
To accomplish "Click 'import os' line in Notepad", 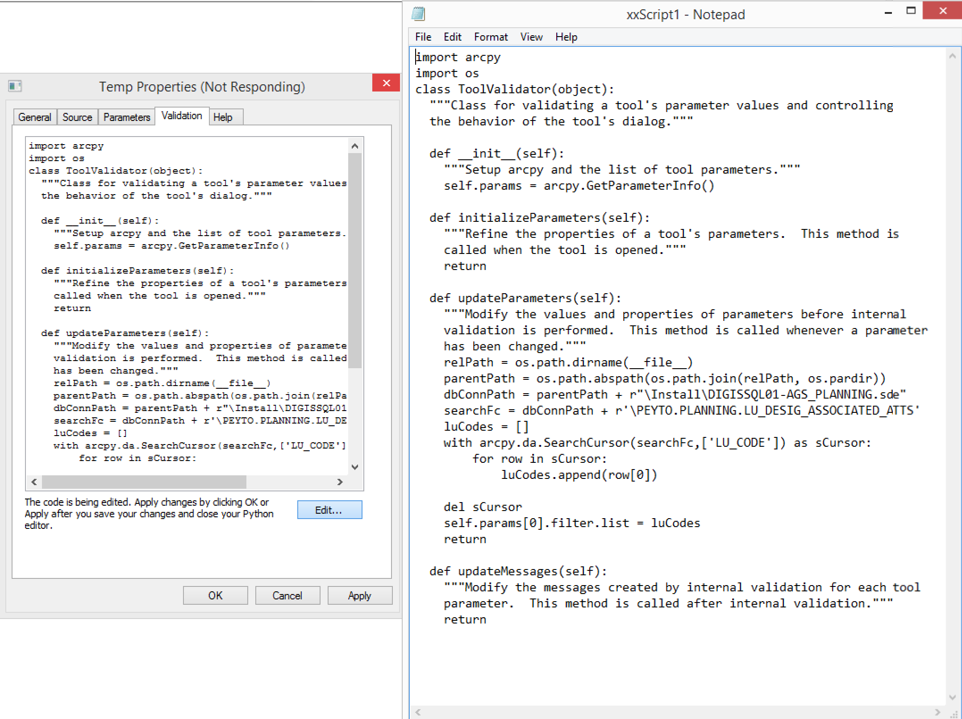I will click(x=447, y=74).
